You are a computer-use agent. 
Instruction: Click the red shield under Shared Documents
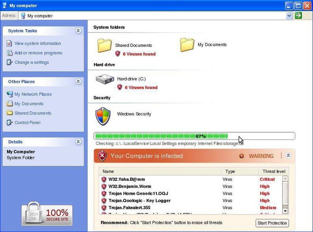click(118, 54)
